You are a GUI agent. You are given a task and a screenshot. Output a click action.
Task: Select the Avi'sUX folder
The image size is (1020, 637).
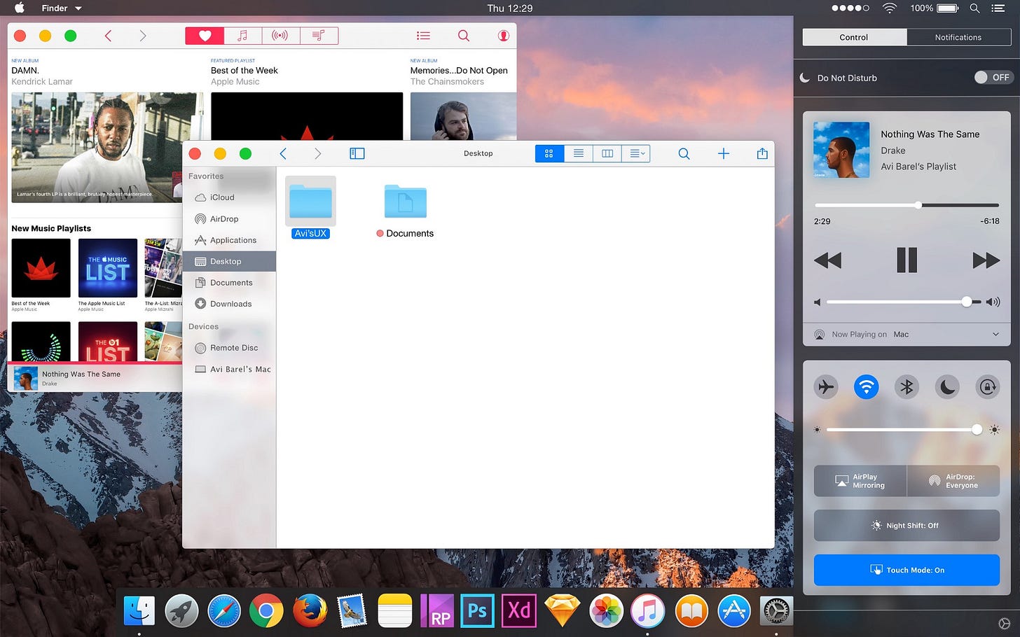tap(310, 208)
